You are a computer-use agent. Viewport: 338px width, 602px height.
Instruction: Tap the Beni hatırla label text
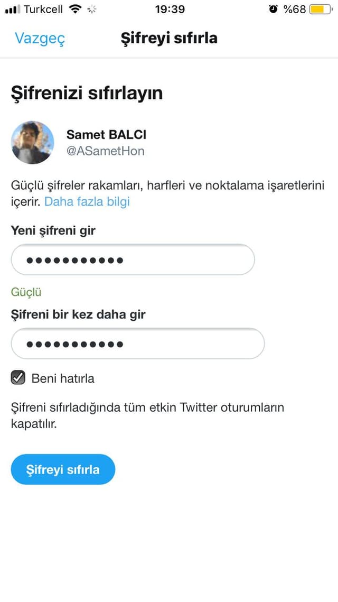pos(63,378)
